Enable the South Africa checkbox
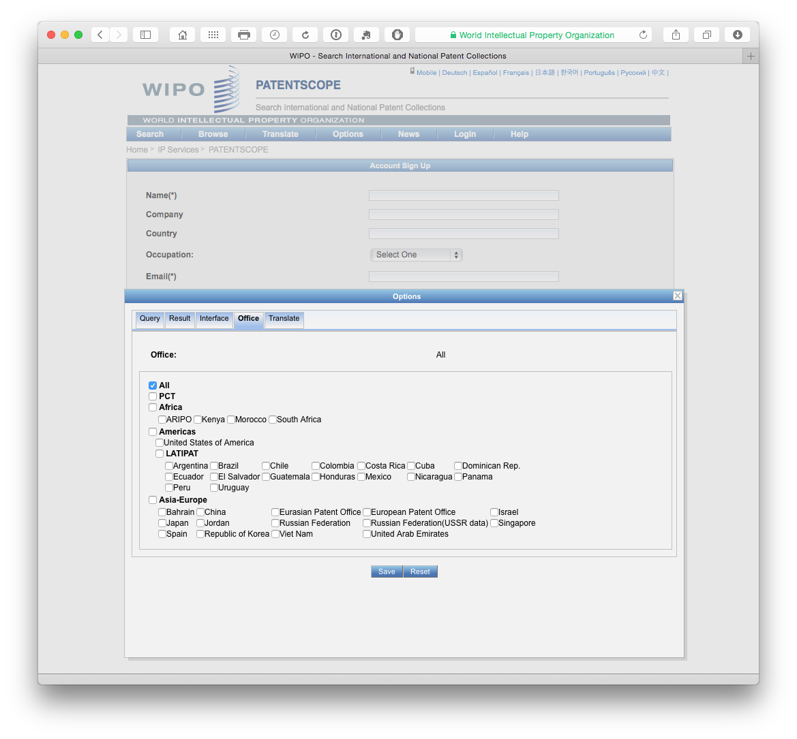797x739 pixels. [273, 420]
